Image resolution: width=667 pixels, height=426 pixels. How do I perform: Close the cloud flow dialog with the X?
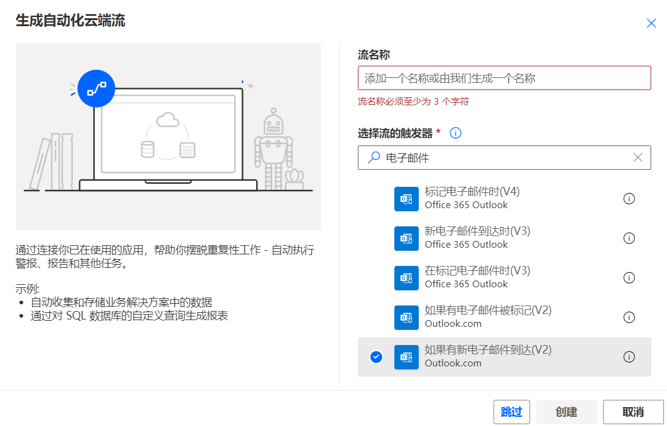pyautogui.click(x=651, y=23)
